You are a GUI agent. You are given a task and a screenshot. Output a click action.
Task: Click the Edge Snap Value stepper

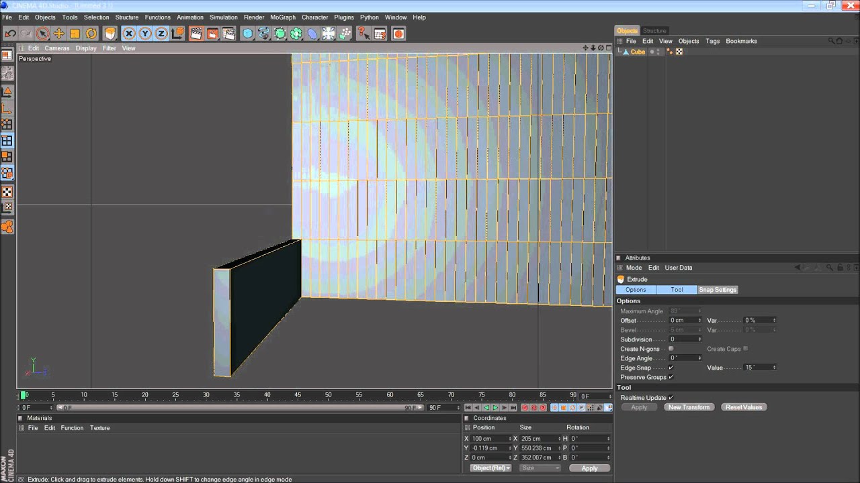coord(774,368)
